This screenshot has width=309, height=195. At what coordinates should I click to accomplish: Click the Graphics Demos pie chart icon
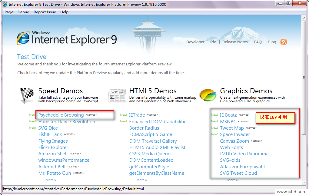click(208, 95)
